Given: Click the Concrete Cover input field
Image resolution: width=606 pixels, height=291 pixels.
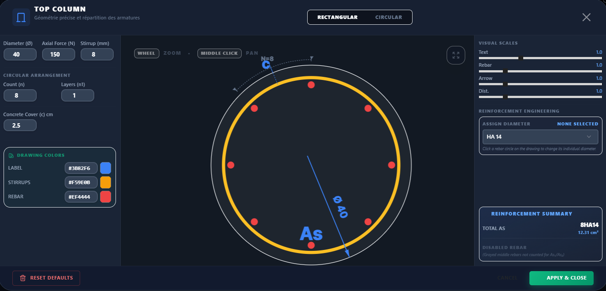Looking at the screenshot, I should coord(20,125).
